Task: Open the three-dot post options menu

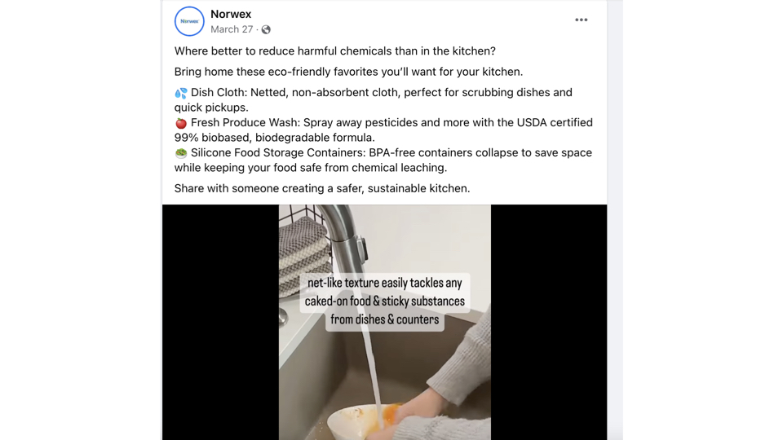Action: (581, 20)
